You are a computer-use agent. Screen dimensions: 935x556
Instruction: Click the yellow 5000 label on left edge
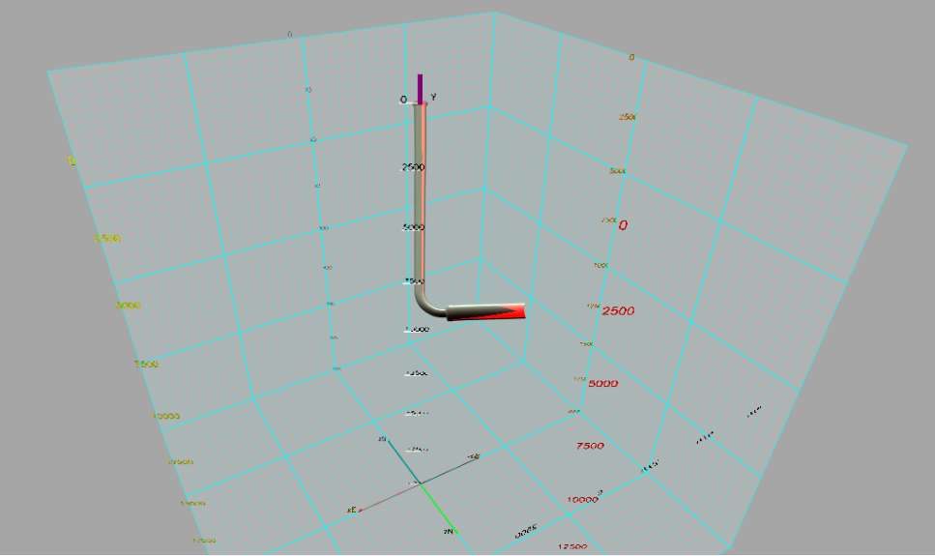coord(128,305)
